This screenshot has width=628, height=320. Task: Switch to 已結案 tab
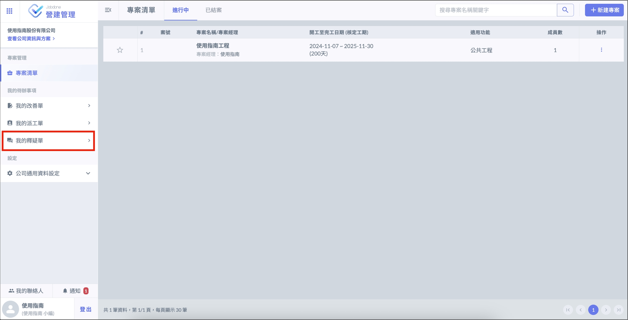click(x=213, y=10)
